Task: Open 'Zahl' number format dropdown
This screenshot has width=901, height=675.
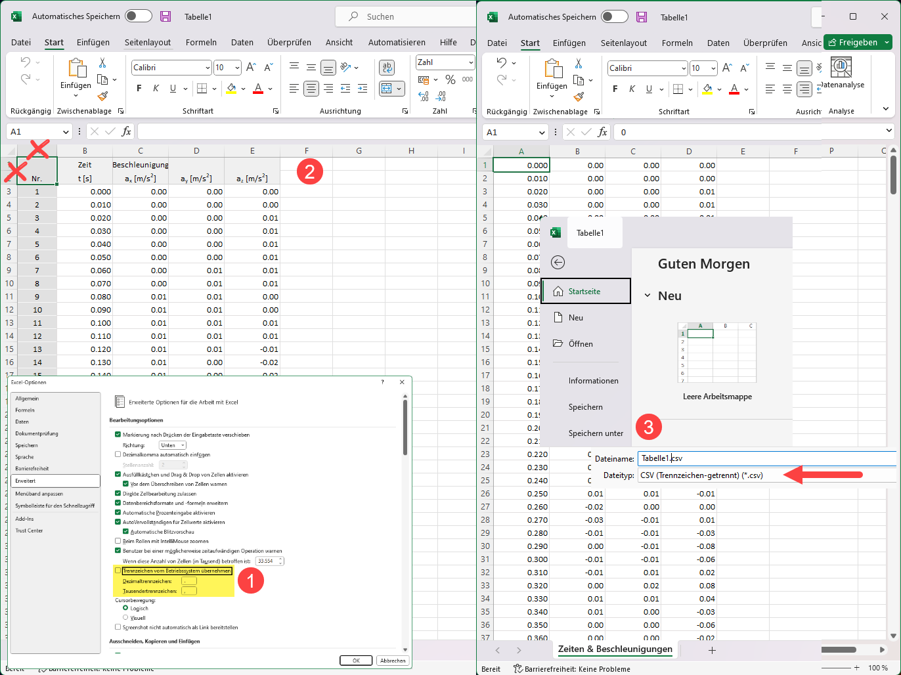Action: coord(471,62)
